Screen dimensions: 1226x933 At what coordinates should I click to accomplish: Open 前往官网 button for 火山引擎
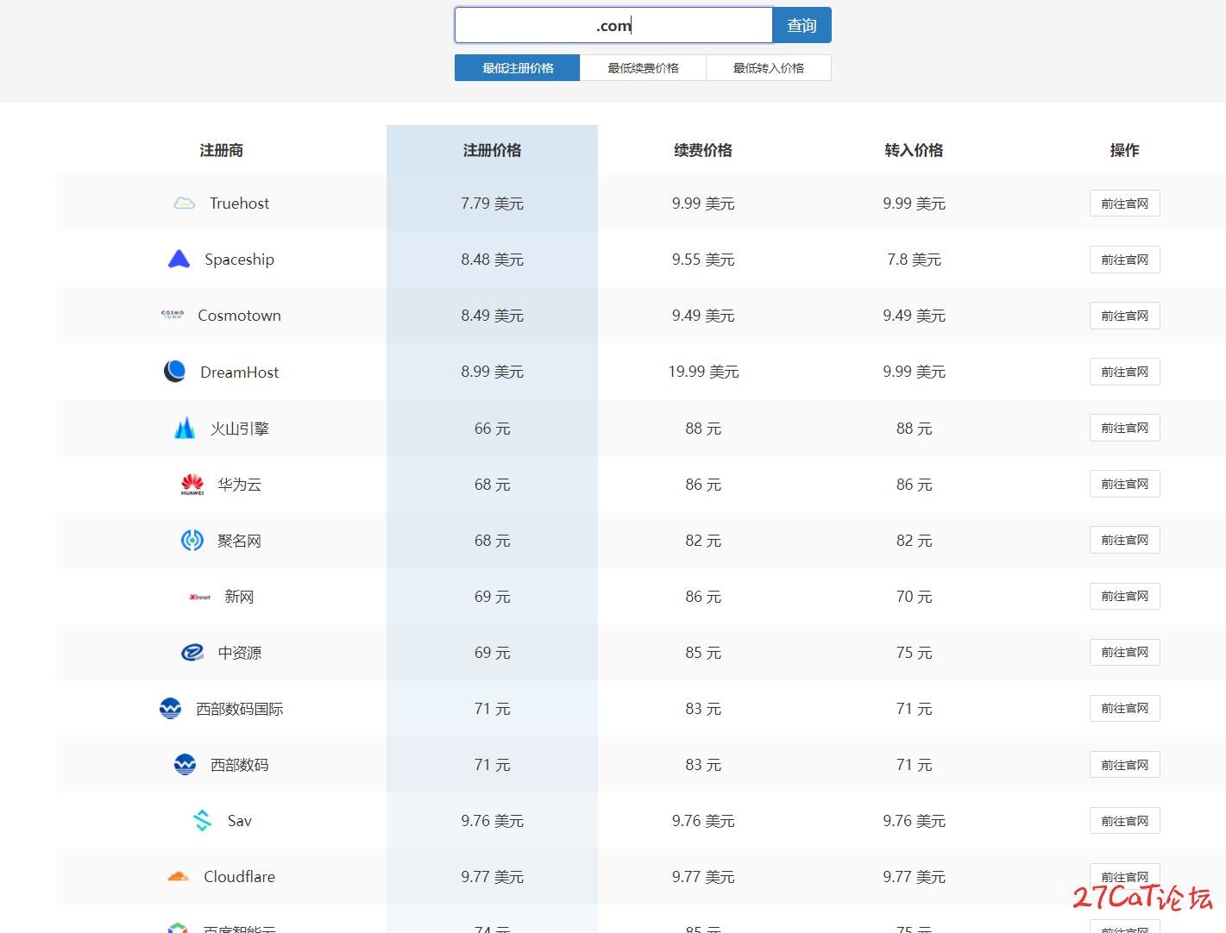pyautogui.click(x=1125, y=428)
